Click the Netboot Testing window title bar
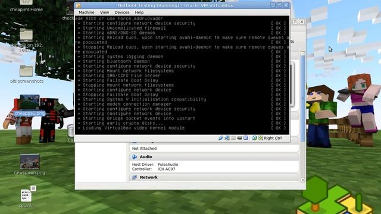This screenshot has height=214, width=381. coord(175,5)
